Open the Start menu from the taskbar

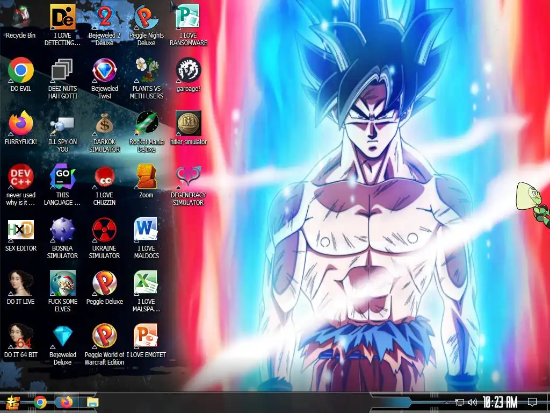(x=13, y=402)
